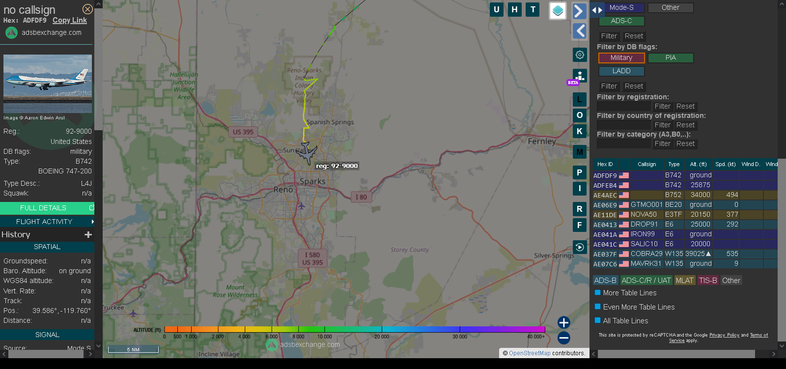Screen dimensions: 786x369
Task: Close the aircraft info panel
Action: (x=87, y=9)
